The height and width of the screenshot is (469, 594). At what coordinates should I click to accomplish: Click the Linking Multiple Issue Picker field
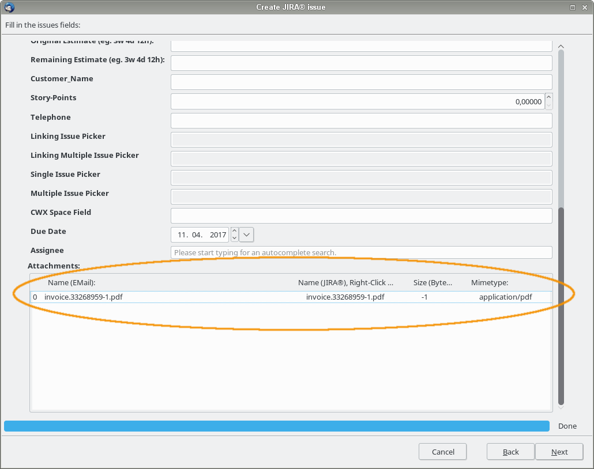pos(362,158)
